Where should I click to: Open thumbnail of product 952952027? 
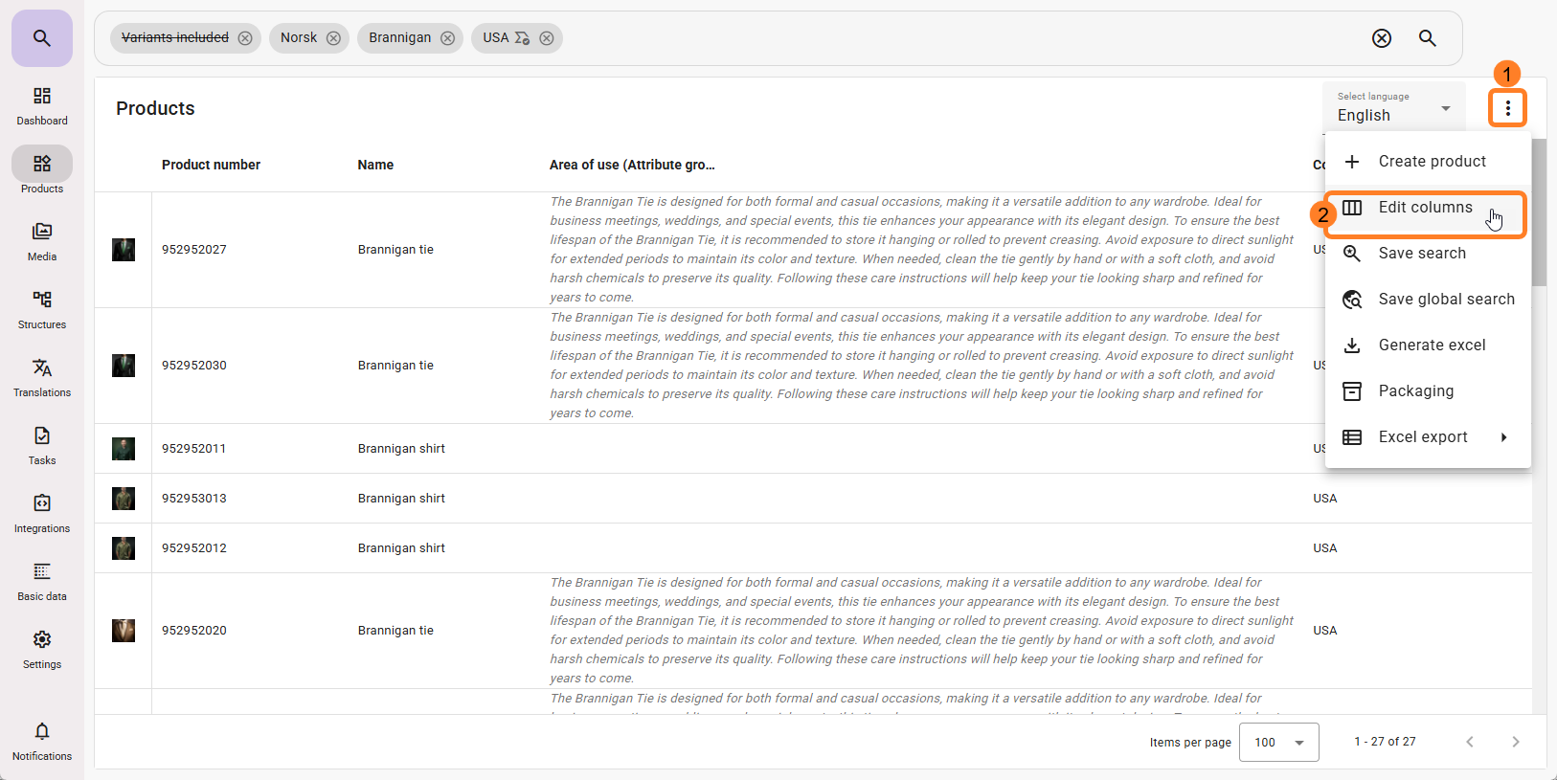124,250
